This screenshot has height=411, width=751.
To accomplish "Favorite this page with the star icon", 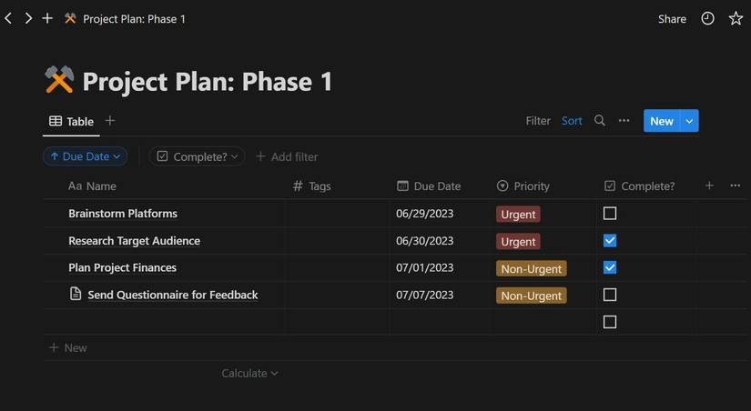I will pyautogui.click(x=736, y=18).
